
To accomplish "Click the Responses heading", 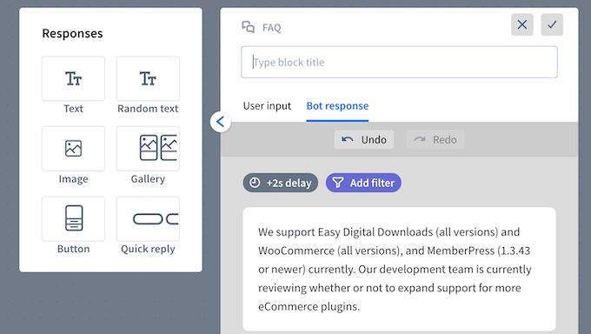I will 72,34.
